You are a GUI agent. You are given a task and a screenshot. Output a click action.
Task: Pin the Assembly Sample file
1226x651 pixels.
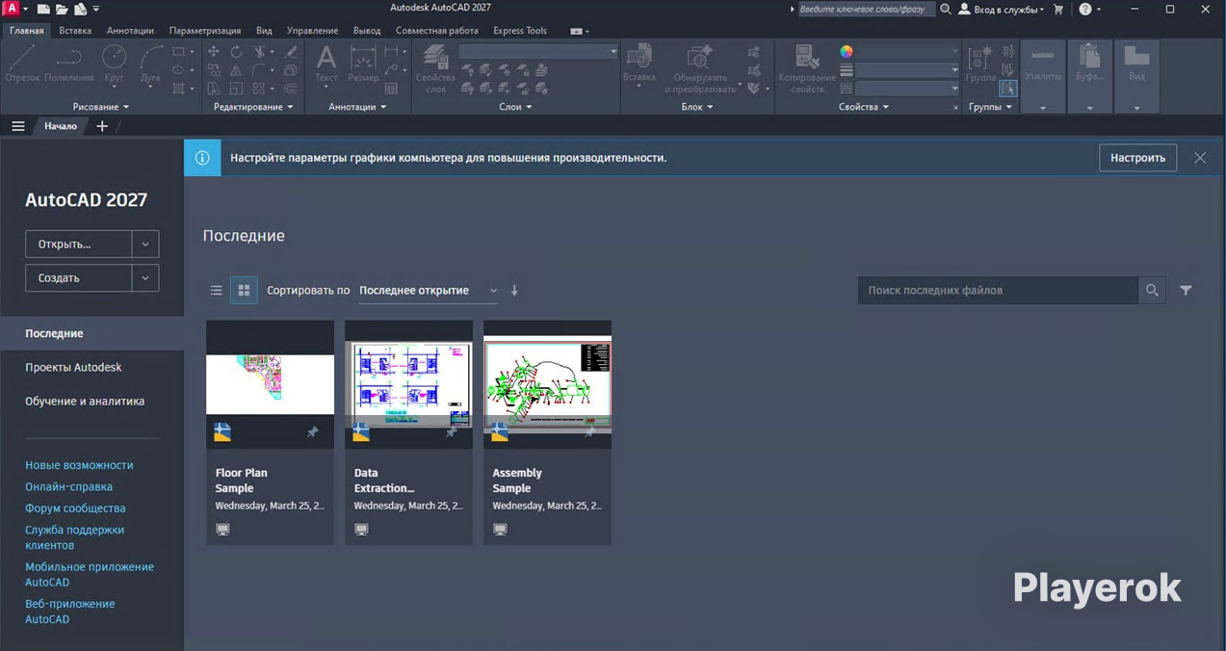click(589, 433)
